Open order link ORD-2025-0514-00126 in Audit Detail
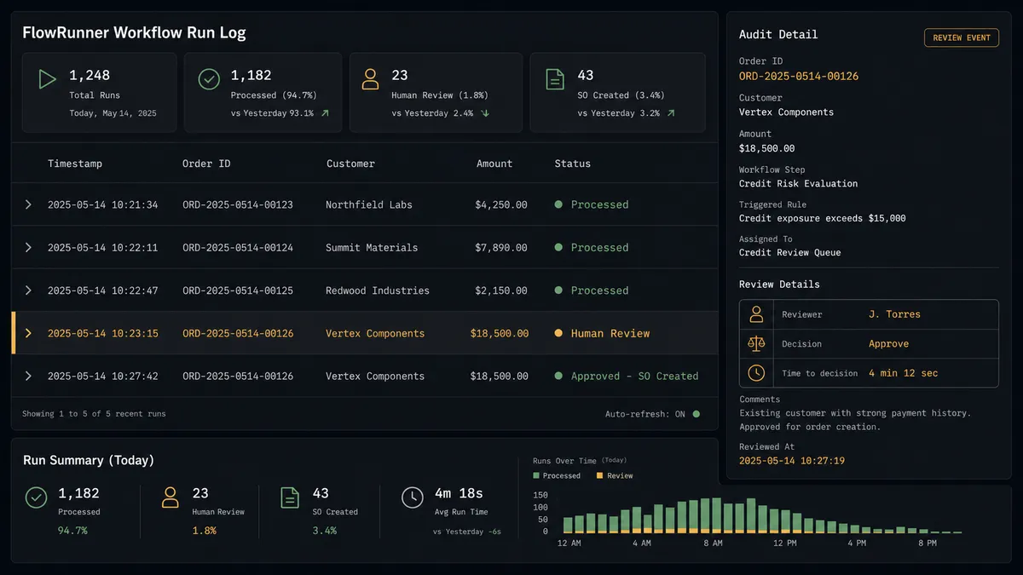The height and width of the screenshot is (575, 1023). [x=799, y=77]
